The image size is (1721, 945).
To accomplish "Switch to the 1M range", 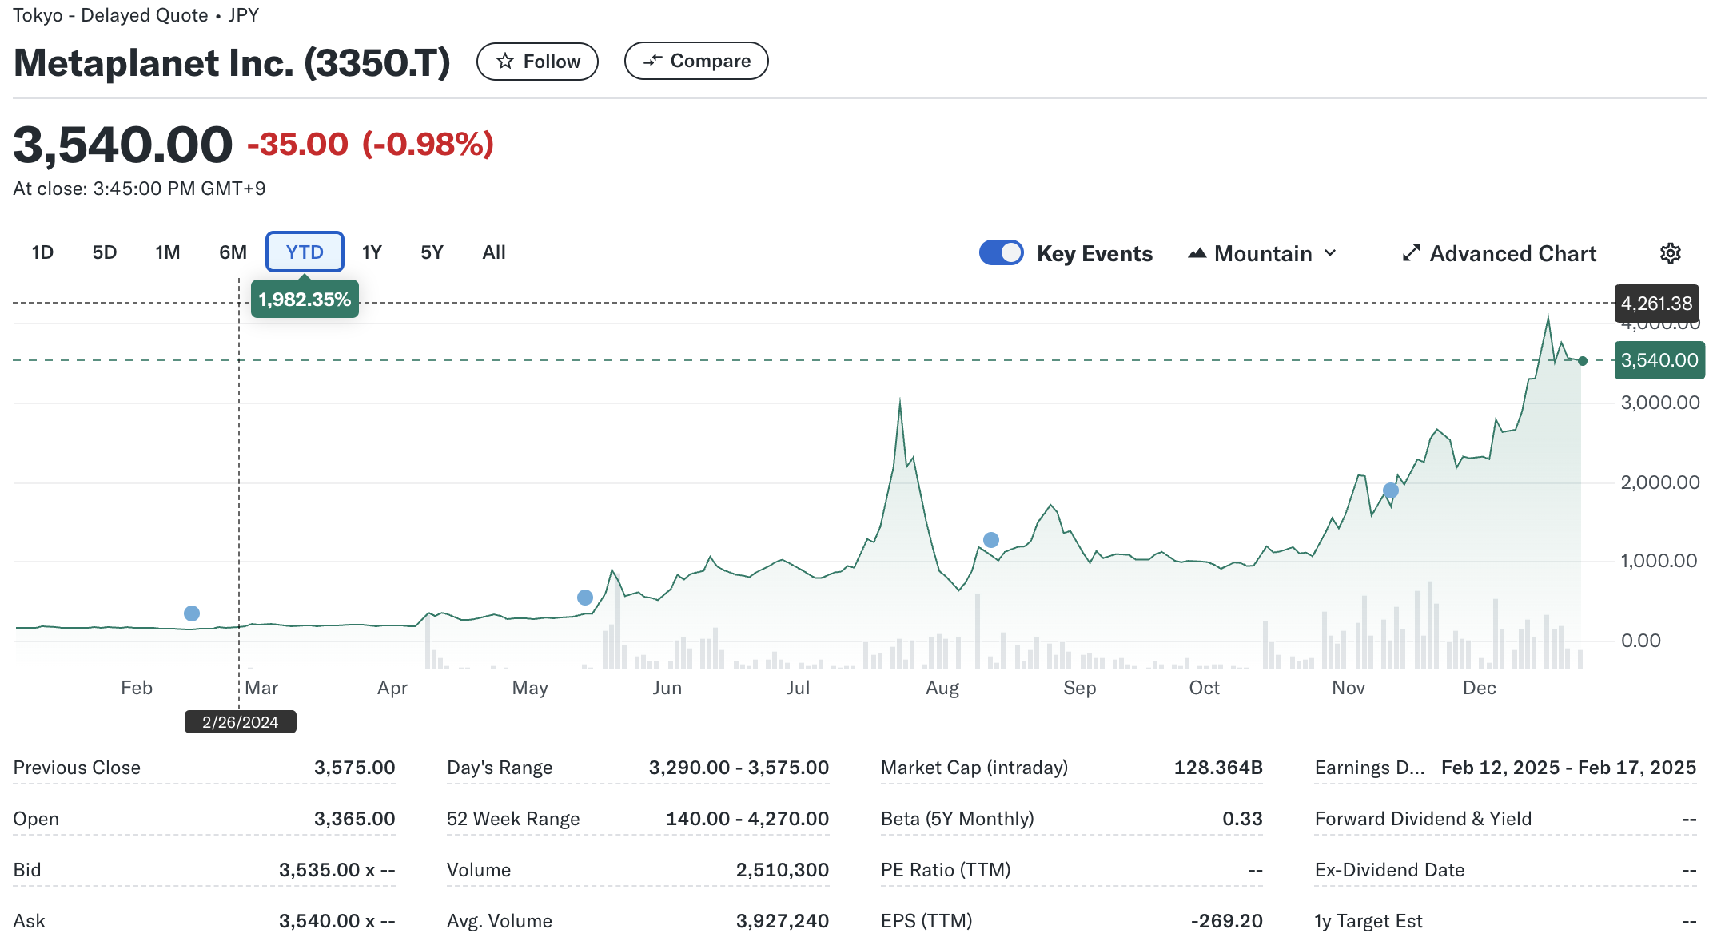I will point(168,252).
